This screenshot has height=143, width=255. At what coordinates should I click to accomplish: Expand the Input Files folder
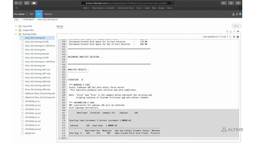[x=16, y=26]
